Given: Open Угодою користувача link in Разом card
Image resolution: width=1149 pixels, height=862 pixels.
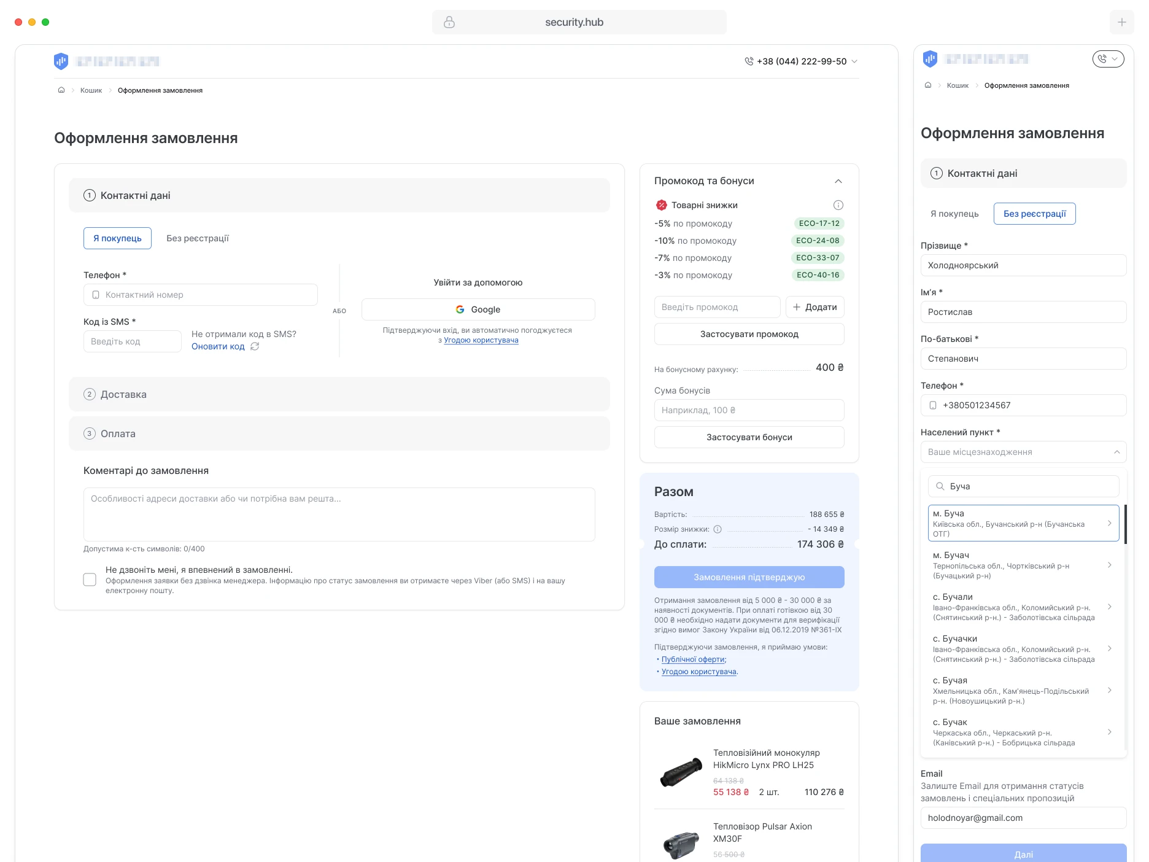Looking at the screenshot, I should click(698, 672).
